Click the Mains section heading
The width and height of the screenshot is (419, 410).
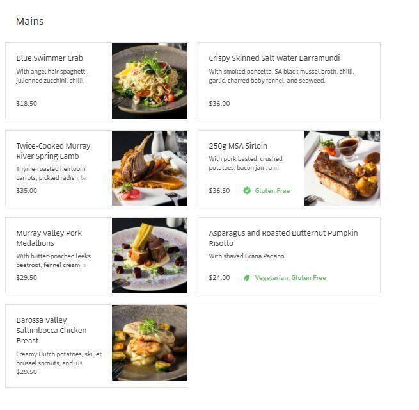[x=30, y=22]
